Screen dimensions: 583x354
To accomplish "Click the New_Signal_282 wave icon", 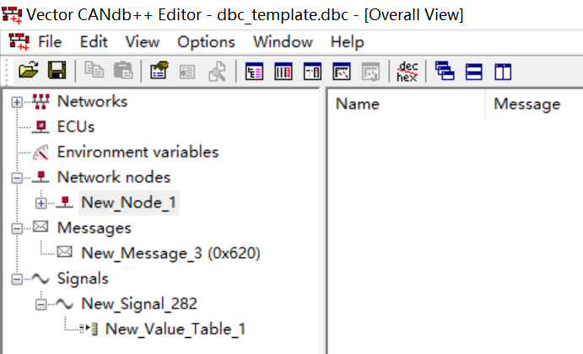I will click(65, 304).
